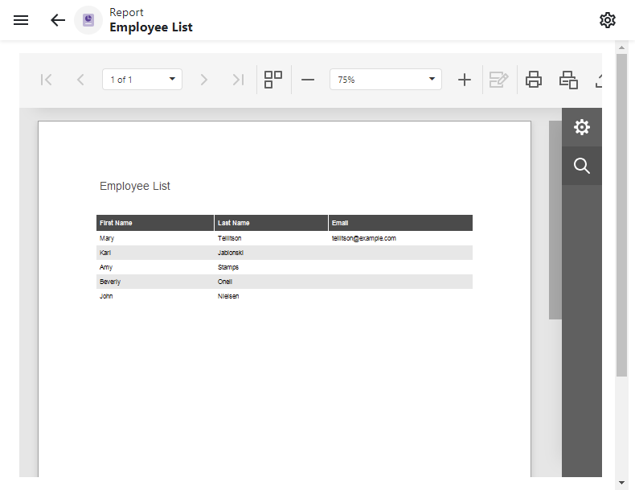The height and width of the screenshot is (490, 635).
Task: Go back using the arrow button
Action: point(58,20)
